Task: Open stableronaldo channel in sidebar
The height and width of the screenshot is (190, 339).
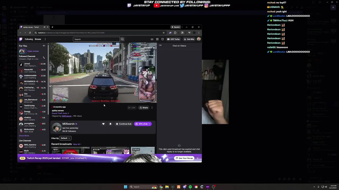Action: click(x=32, y=77)
